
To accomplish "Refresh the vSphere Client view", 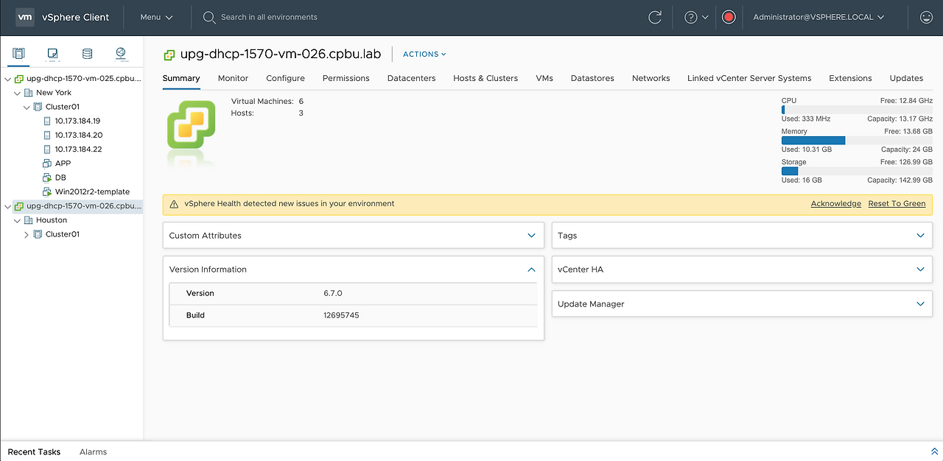I will 655,17.
